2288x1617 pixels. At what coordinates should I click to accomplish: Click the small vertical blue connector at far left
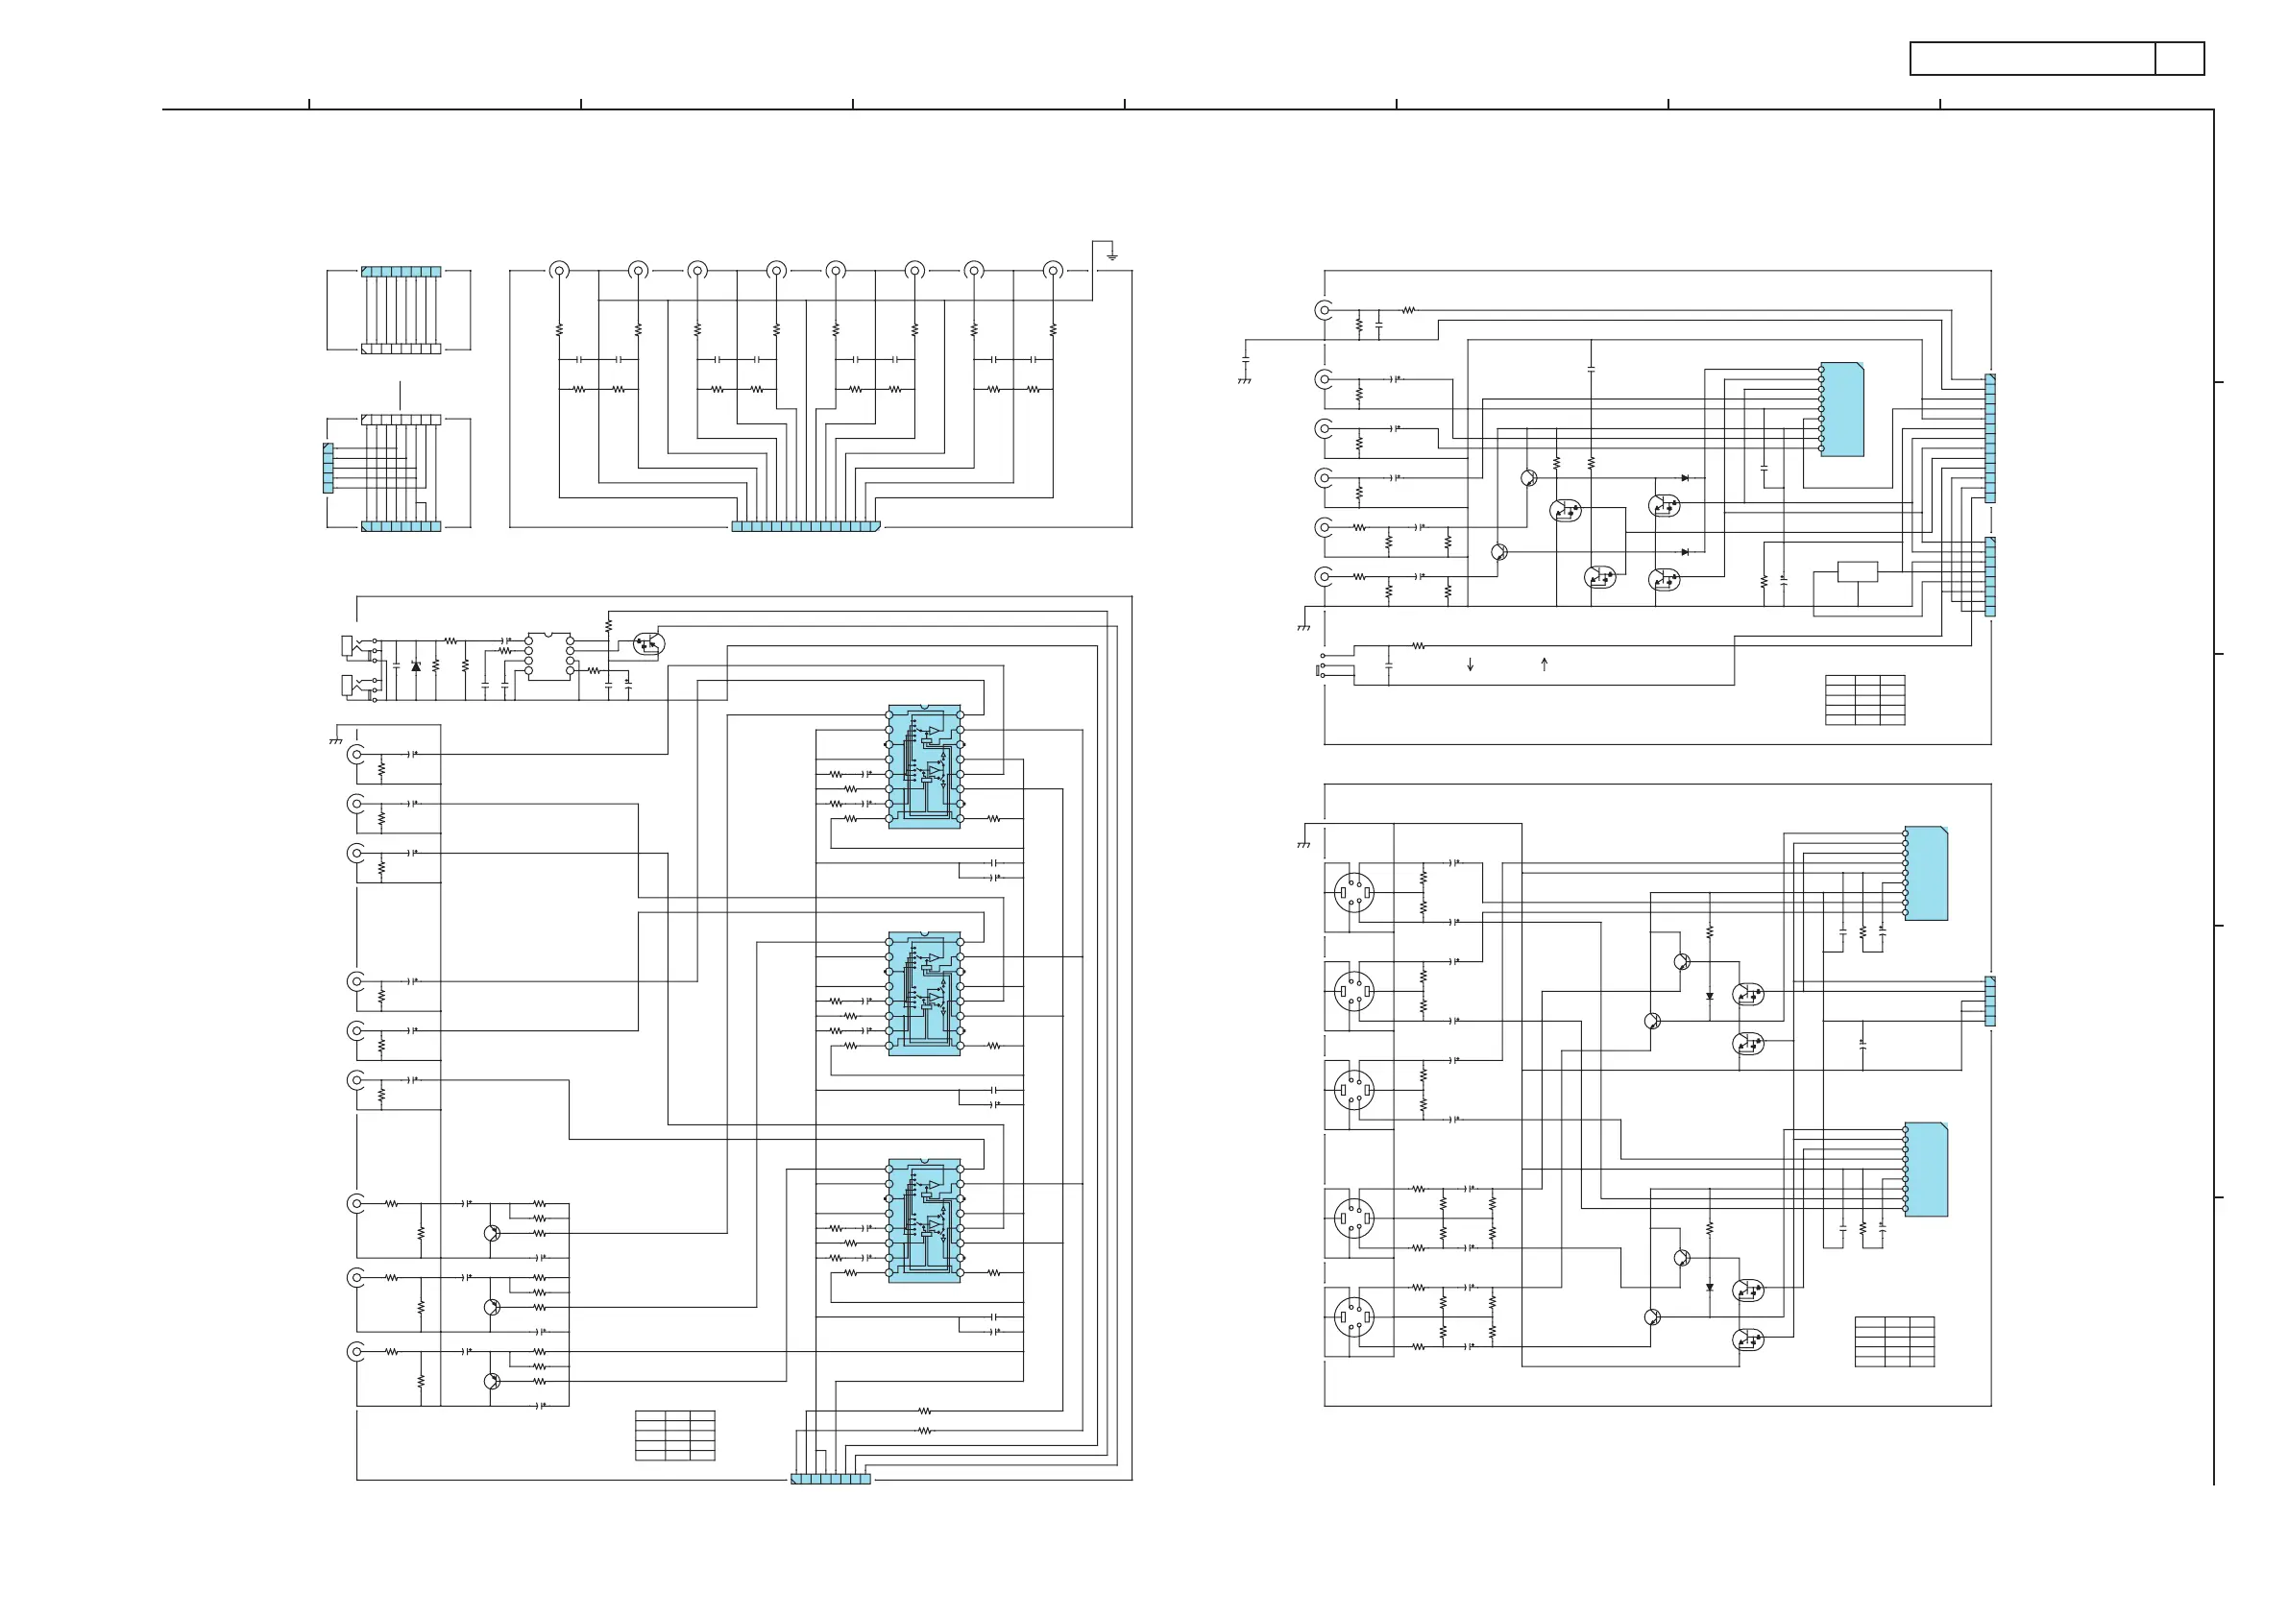(x=328, y=469)
